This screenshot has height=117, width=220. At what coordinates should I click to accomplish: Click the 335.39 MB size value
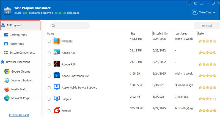tap(137, 108)
